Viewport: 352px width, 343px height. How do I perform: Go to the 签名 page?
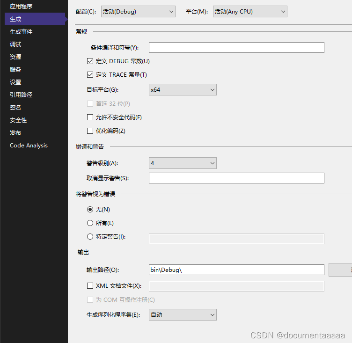15,107
